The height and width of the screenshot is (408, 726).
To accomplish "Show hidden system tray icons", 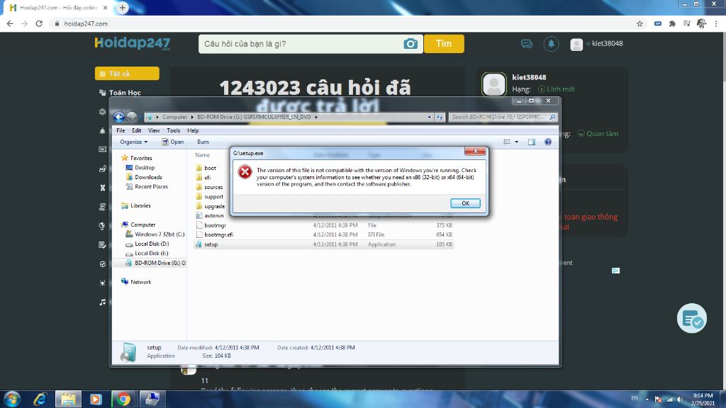I will pyautogui.click(x=647, y=399).
